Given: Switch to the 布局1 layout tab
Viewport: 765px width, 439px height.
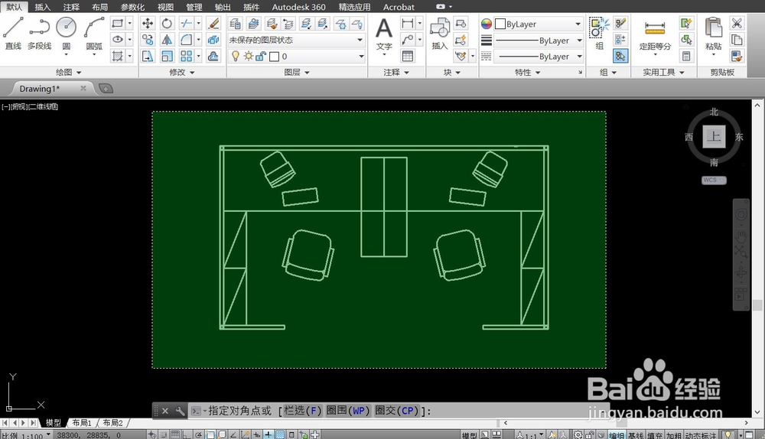Looking at the screenshot, I should [x=82, y=423].
